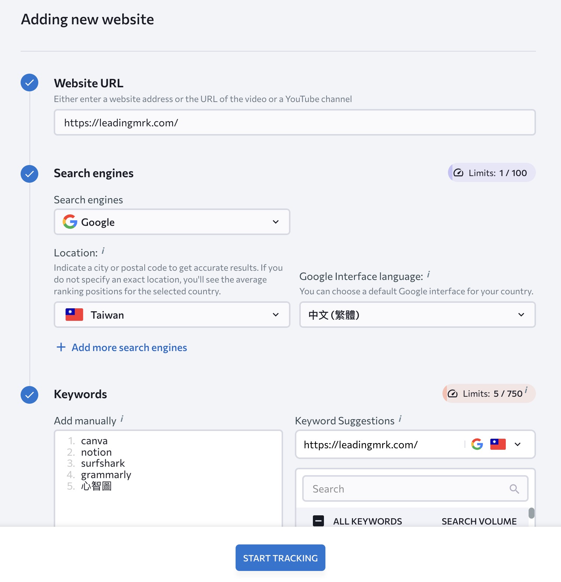Click the Keywords step checkmark icon
This screenshot has width=561, height=582.
(x=29, y=395)
